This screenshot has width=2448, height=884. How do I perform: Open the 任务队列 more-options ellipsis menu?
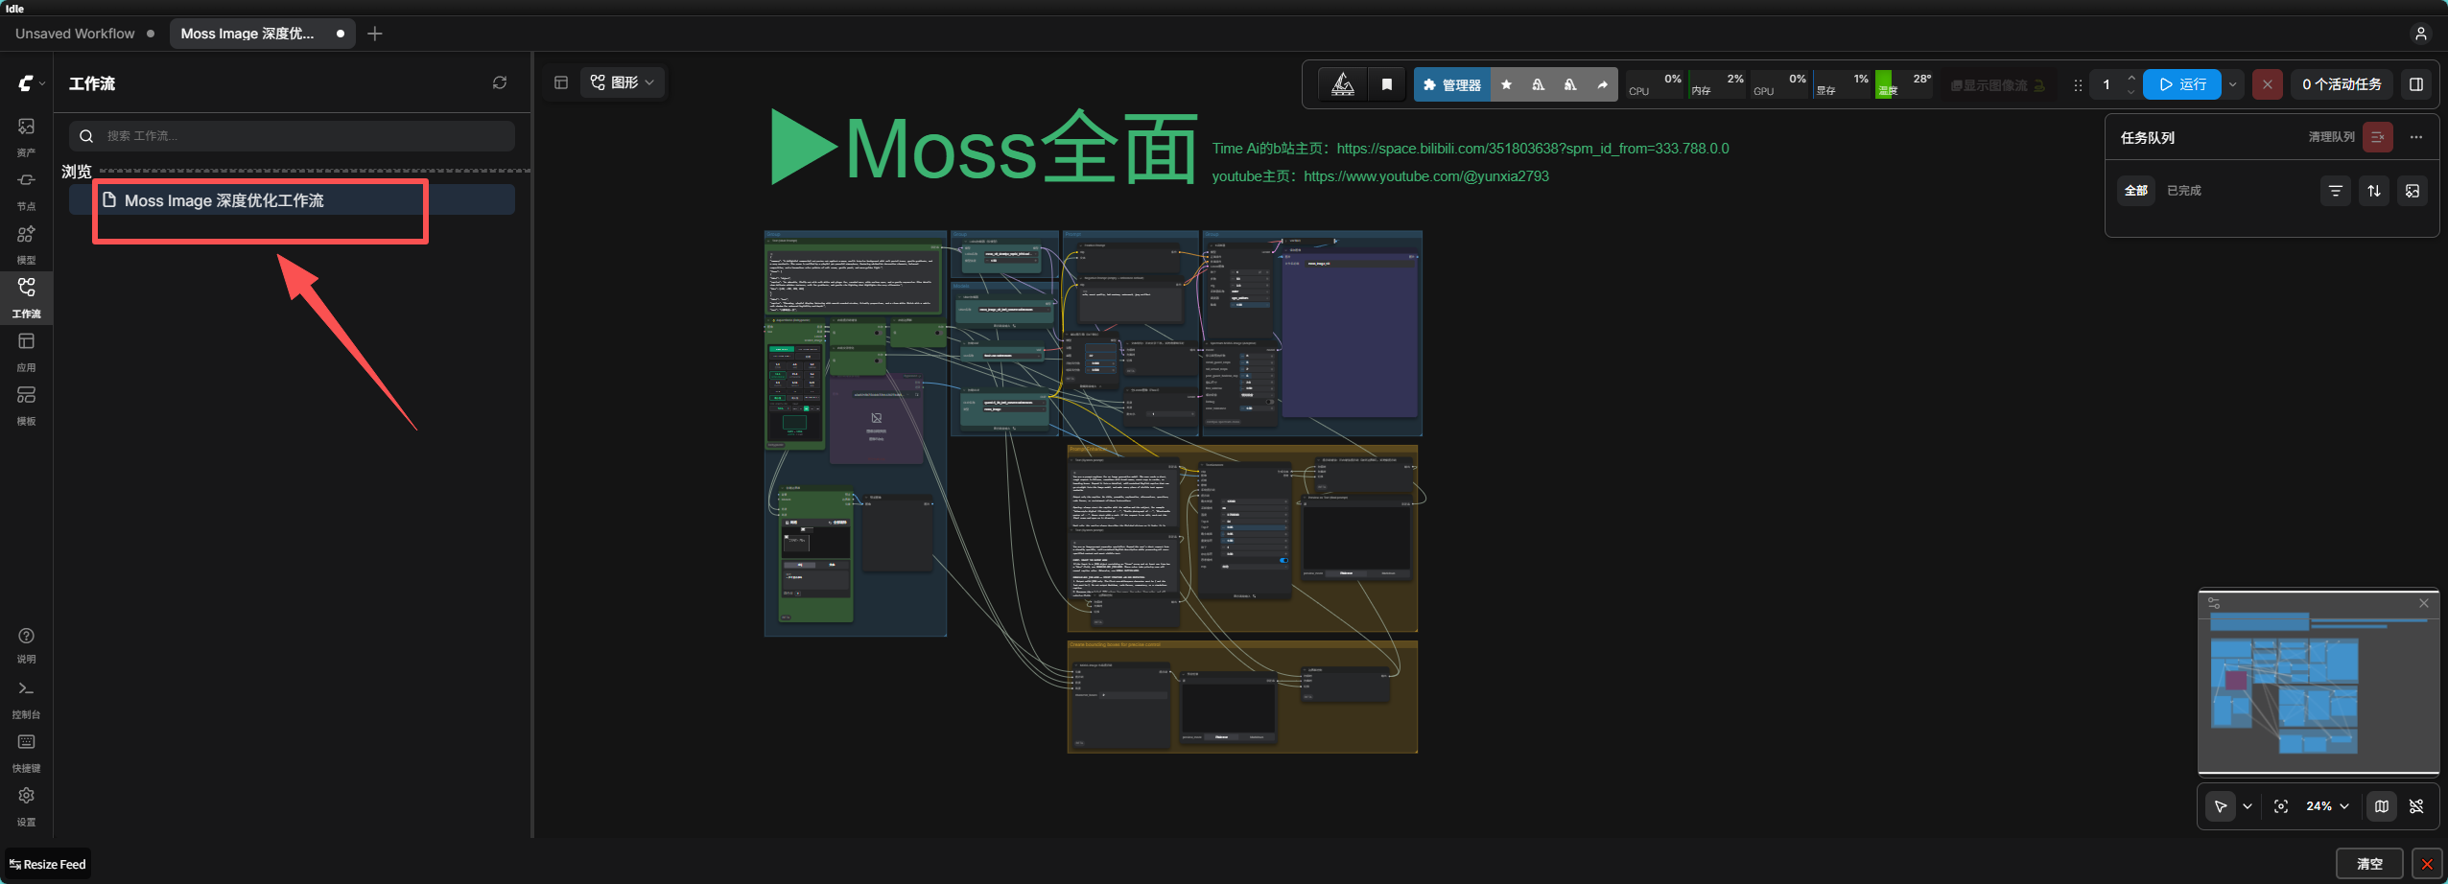point(2416,137)
